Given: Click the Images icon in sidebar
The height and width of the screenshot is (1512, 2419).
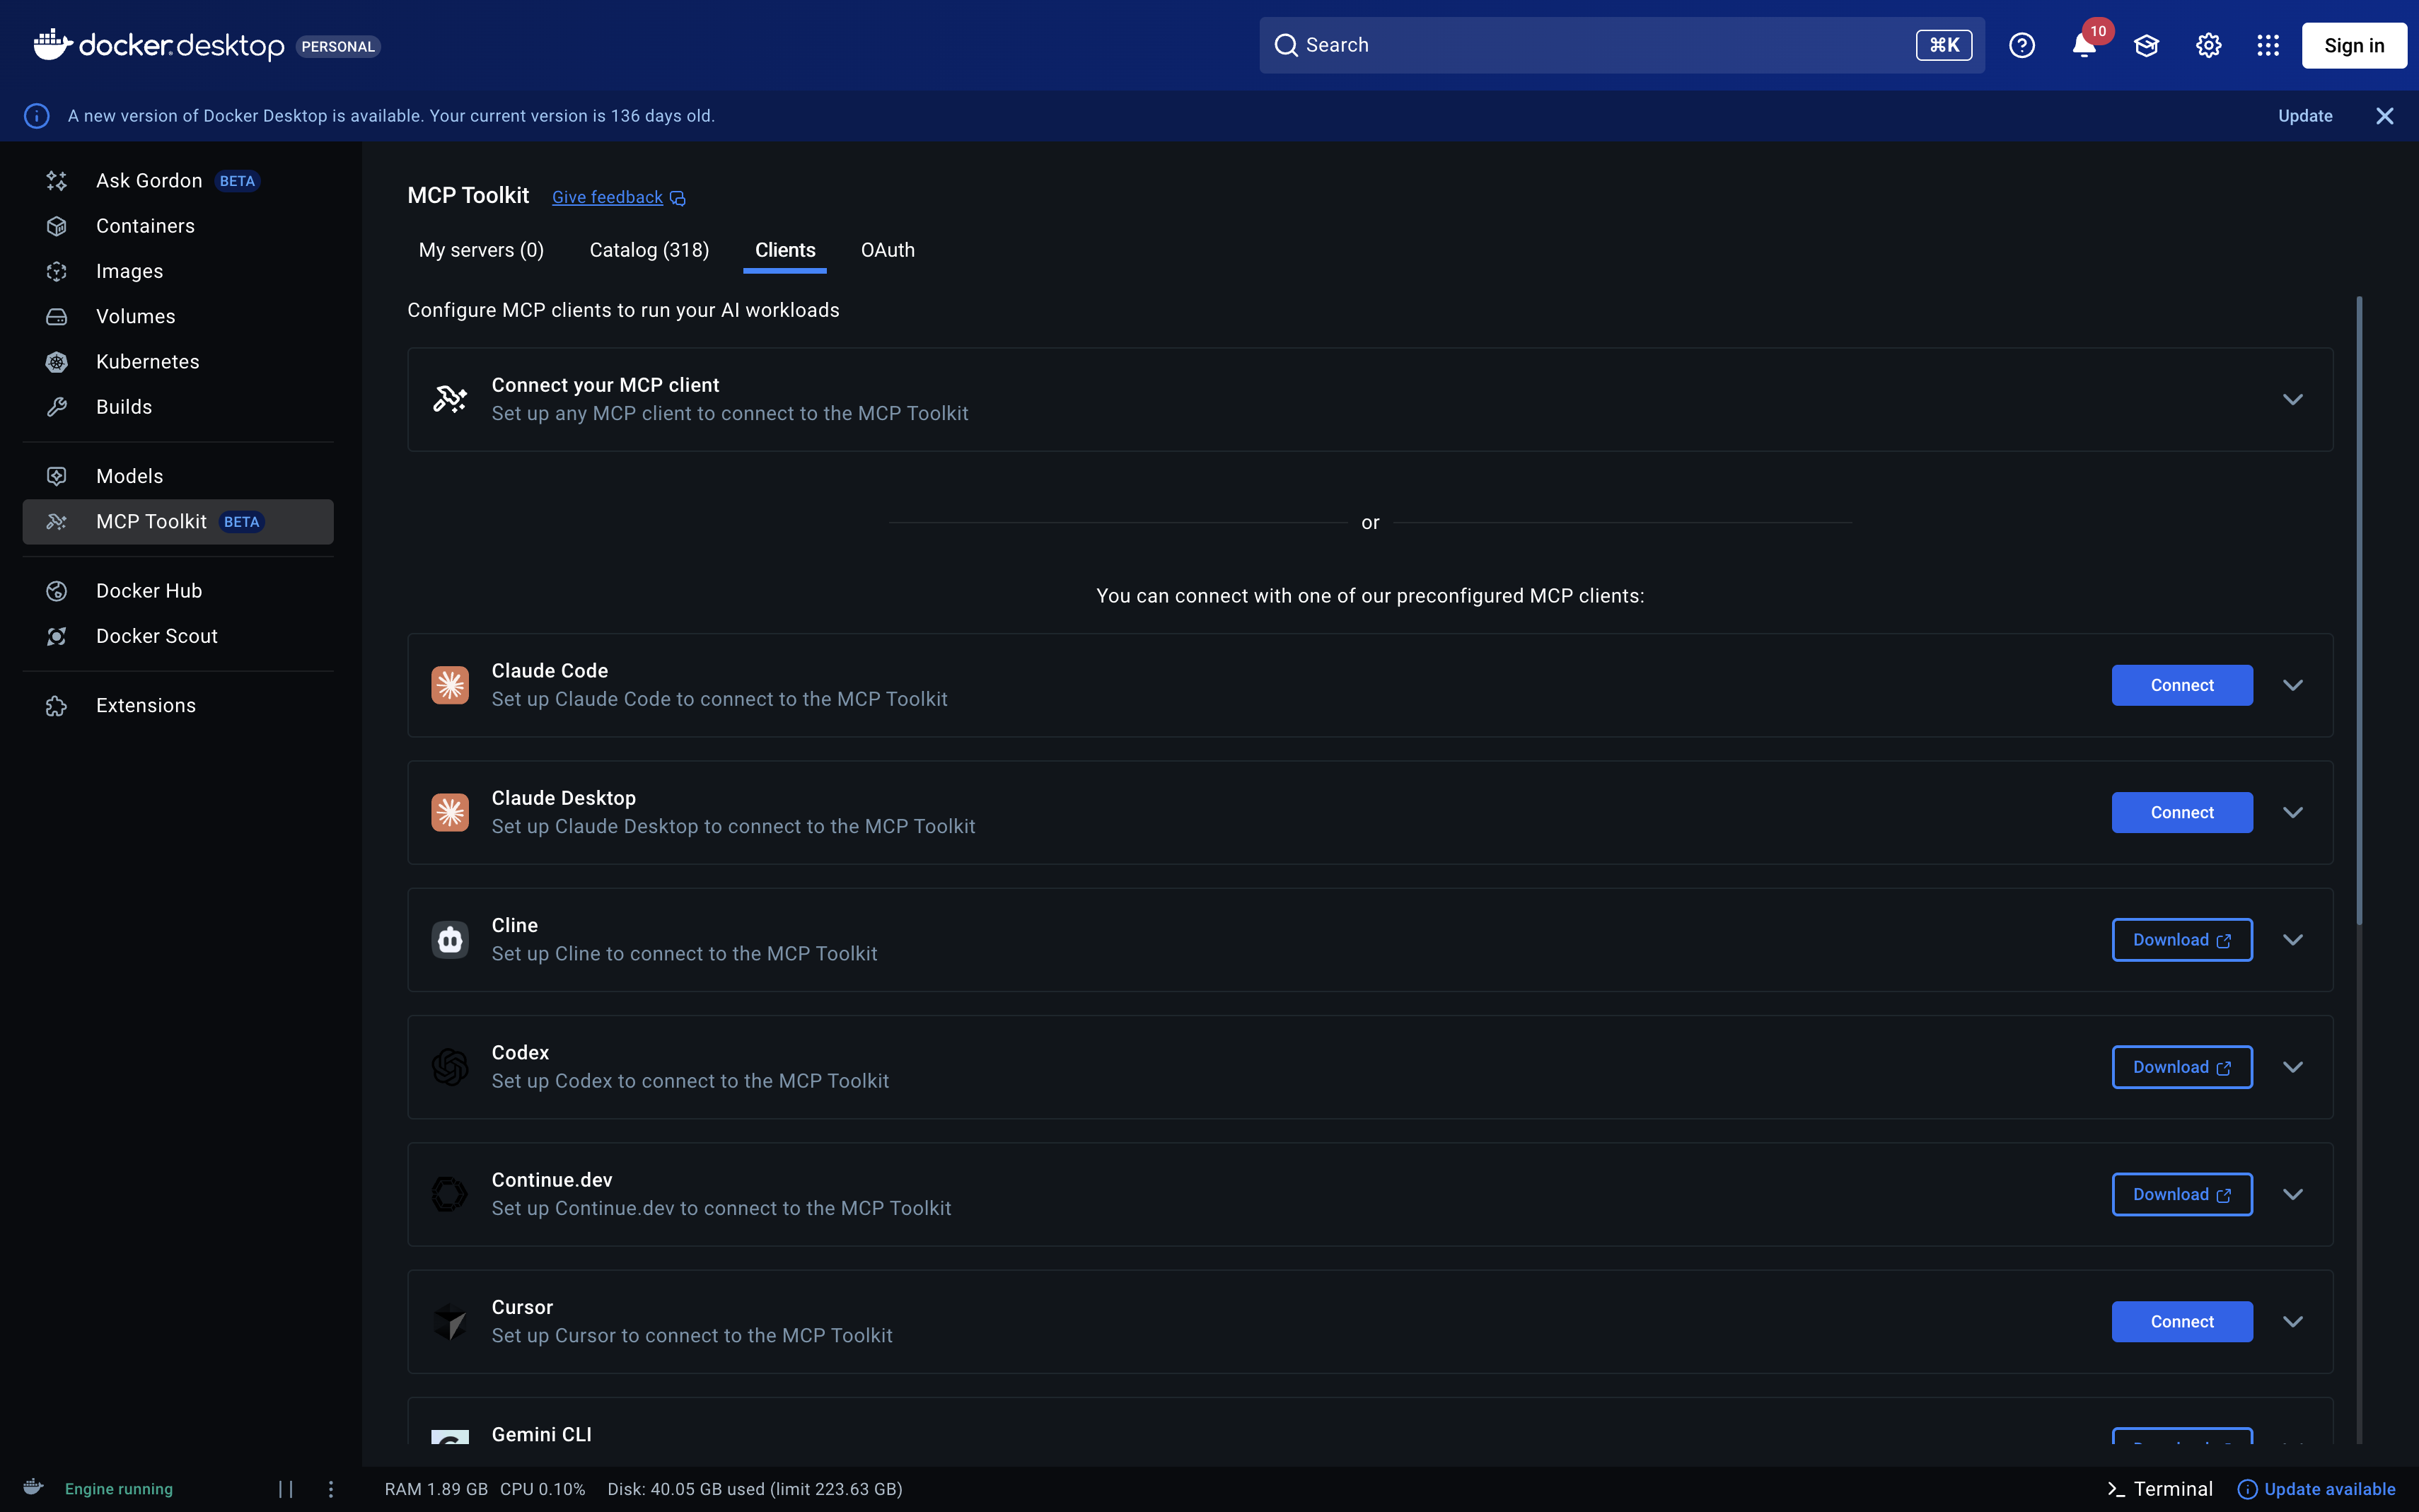Looking at the screenshot, I should click(57, 271).
